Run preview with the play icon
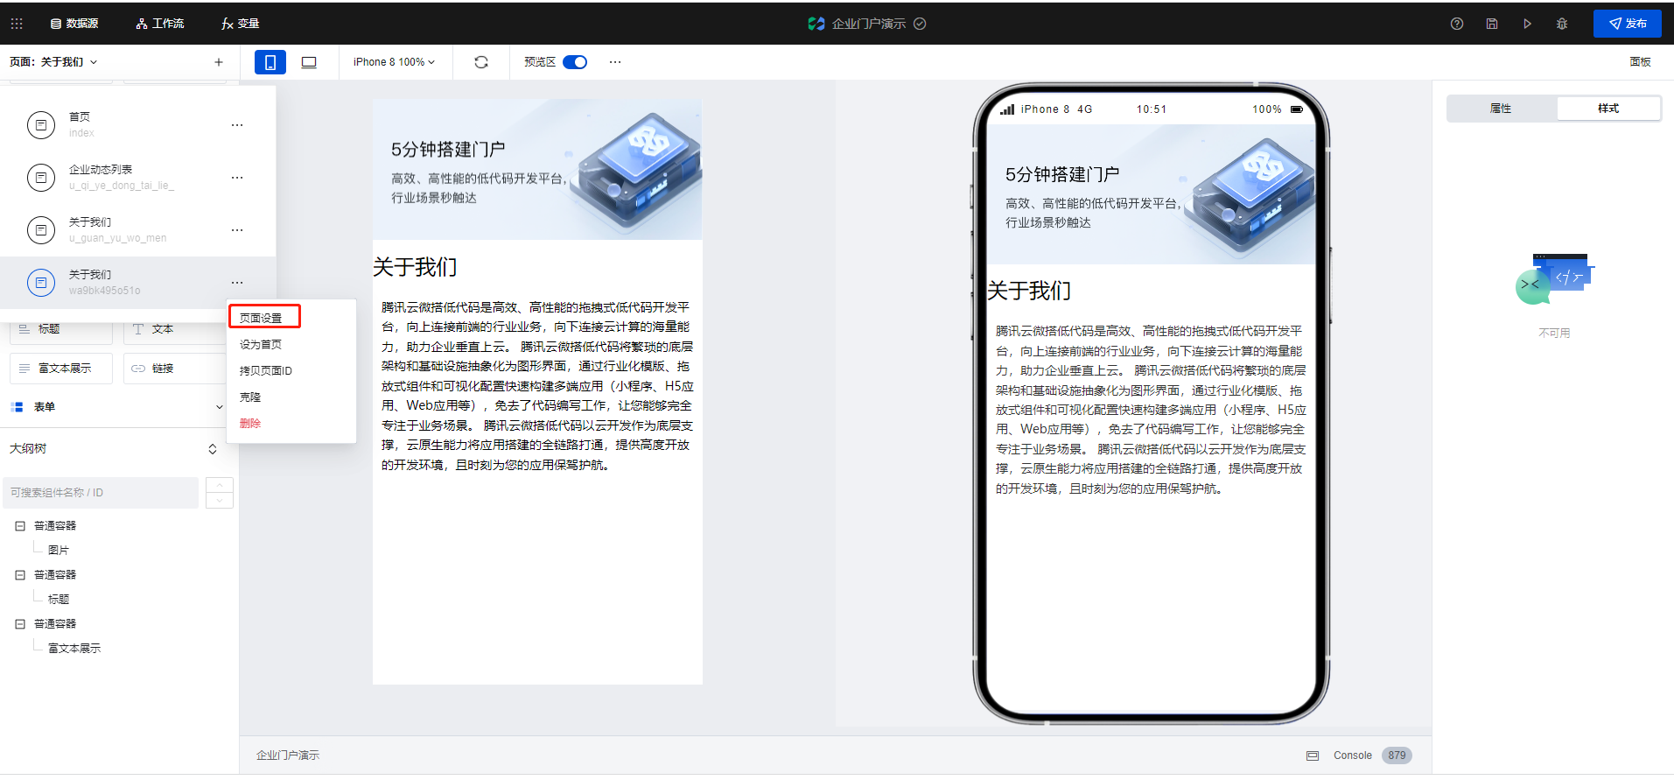Screen dimensions: 1674x780 click(x=1527, y=24)
